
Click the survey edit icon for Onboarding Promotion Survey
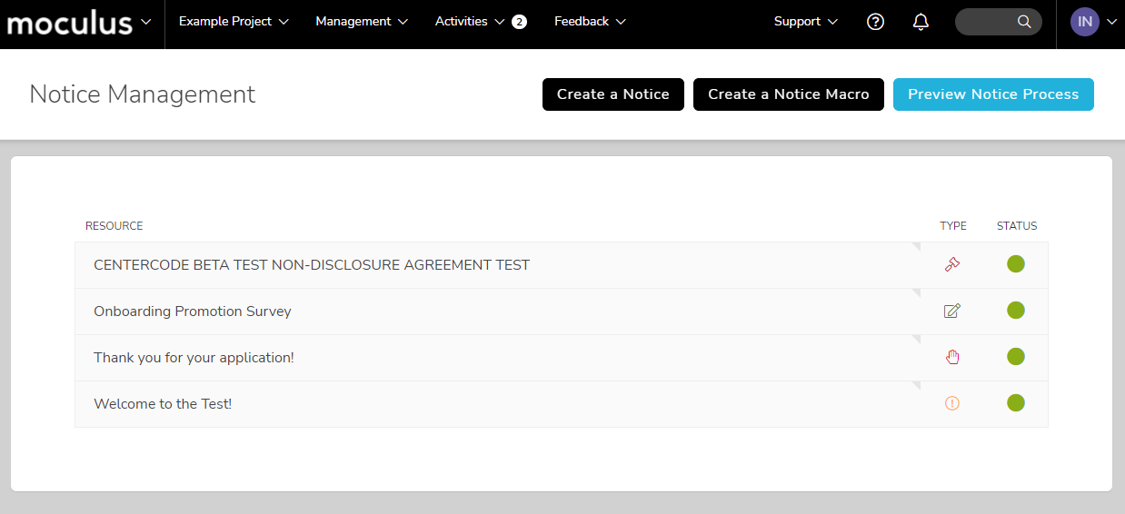[x=952, y=311]
